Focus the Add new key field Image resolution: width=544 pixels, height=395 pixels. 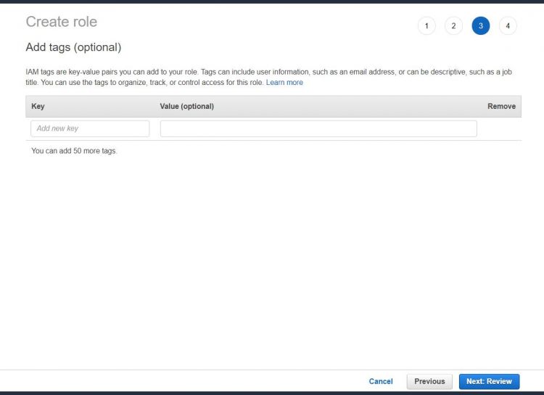coord(90,129)
